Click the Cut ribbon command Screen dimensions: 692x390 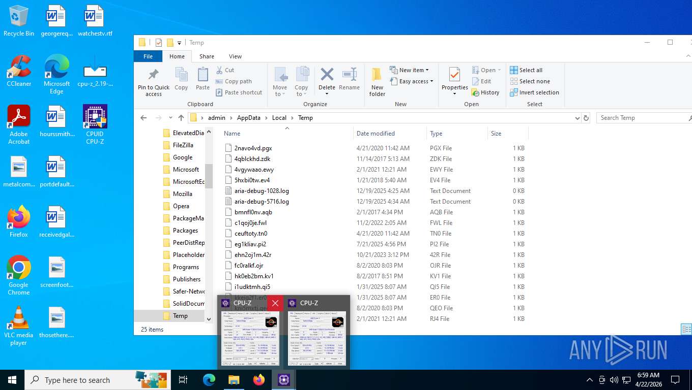tap(225, 70)
